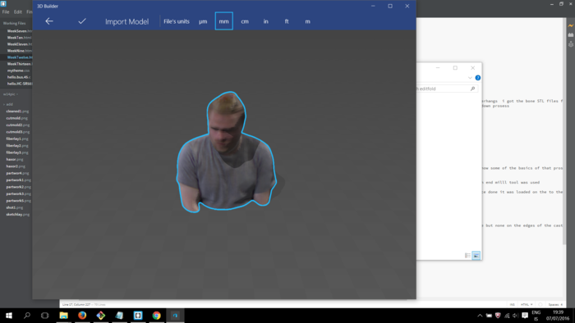This screenshot has width=575, height=323.
Task: Expand the ribbon chevron in file dialog
Action: coord(470,78)
